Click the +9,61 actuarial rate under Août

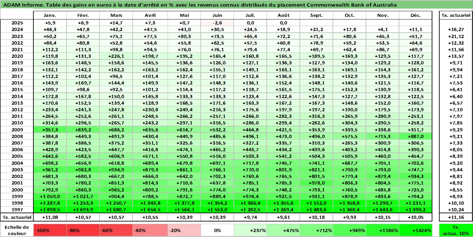[x=283, y=217]
